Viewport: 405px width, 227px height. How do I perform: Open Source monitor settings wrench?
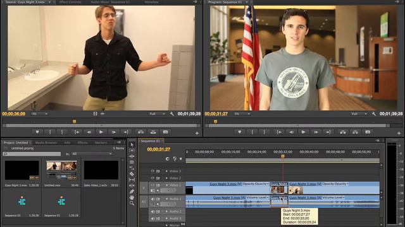(171, 113)
